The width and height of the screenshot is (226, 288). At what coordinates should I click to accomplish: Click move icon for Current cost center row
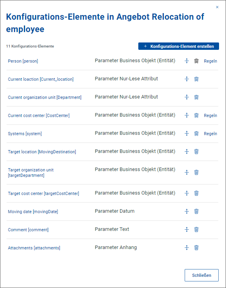(187, 115)
